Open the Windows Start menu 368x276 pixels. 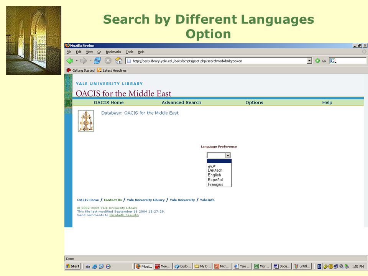click(72, 266)
